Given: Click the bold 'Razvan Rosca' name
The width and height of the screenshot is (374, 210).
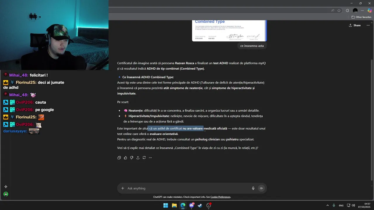Looking at the screenshot, I should [185, 63].
